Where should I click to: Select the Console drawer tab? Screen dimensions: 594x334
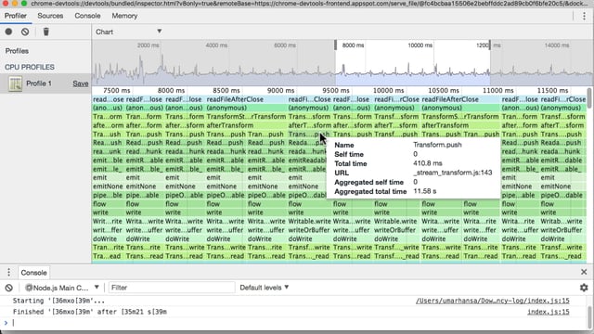point(33,273)
